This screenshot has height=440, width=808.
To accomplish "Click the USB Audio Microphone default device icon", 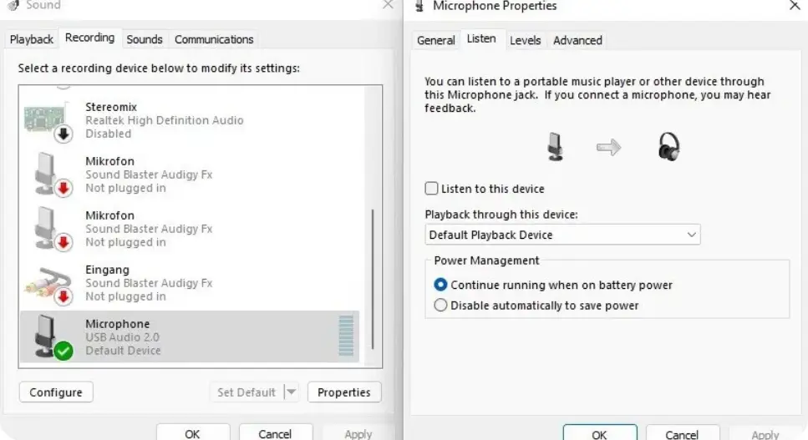I will [52, 337].
